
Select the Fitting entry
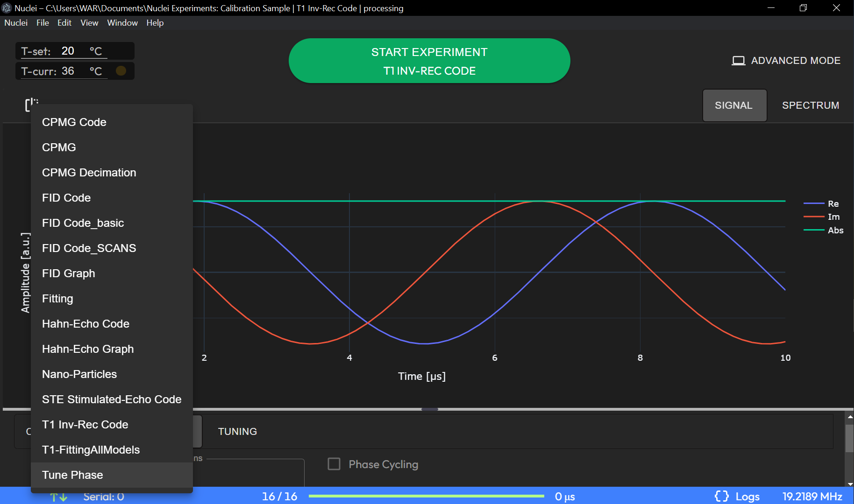coord(112,299)
